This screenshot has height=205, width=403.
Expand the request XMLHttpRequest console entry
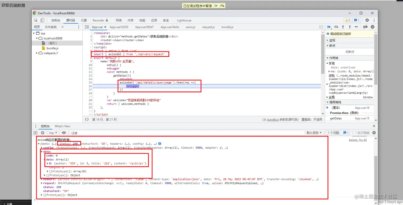pyautogui.click(x=42, y=183)
